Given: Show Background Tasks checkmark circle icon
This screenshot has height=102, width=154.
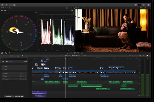Looking at the screenshot, I should tap(14, 5).
